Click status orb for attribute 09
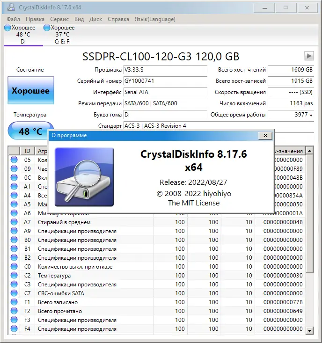This screenshot has width=322, height=343. click(14, 168)
